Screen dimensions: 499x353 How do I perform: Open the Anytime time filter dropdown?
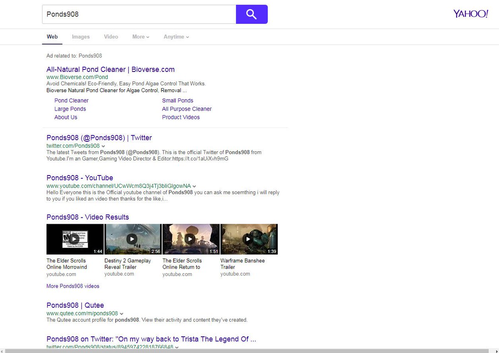coord(176,37)
